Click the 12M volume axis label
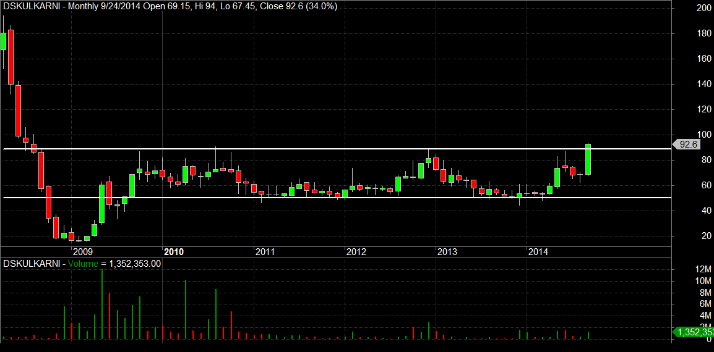714x352 pixels. [704, 268]
